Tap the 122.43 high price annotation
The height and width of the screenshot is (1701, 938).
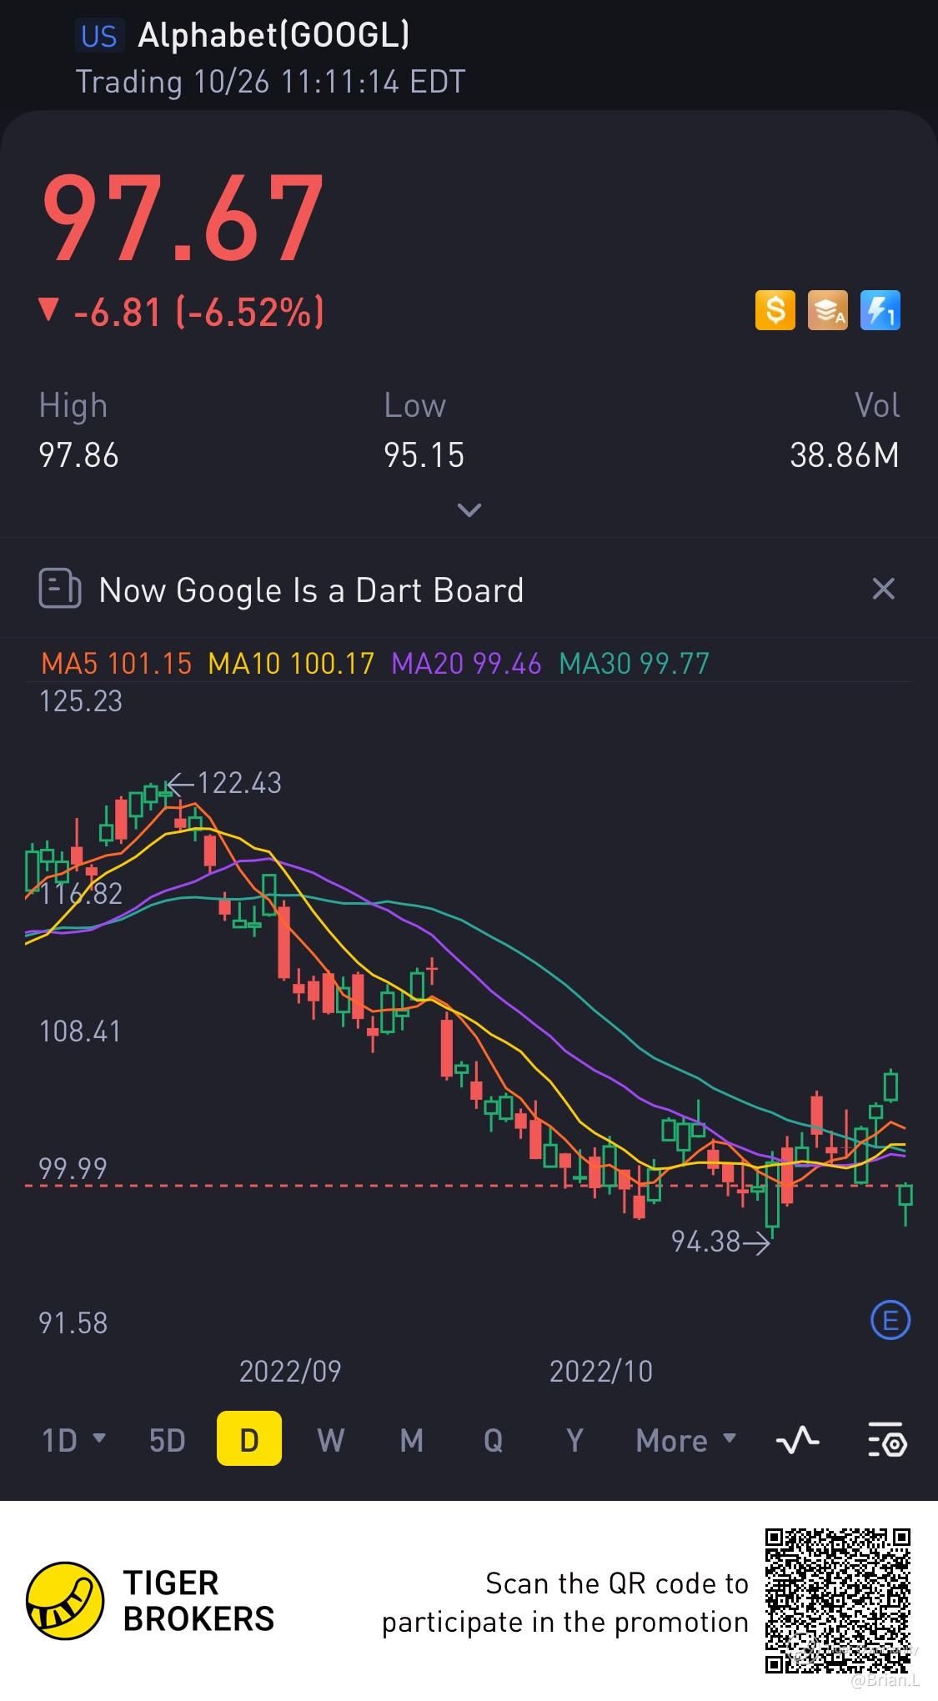click(x=239, y=783)
